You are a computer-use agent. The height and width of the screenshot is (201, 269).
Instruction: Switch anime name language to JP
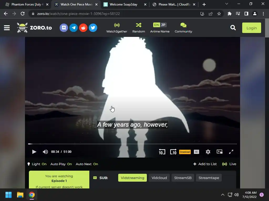pyautogui.click(x=163, y=25)
